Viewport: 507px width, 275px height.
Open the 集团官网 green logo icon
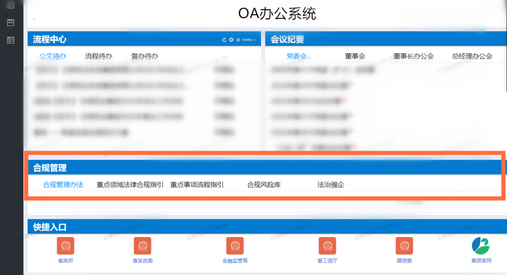[x=481, y=245]
